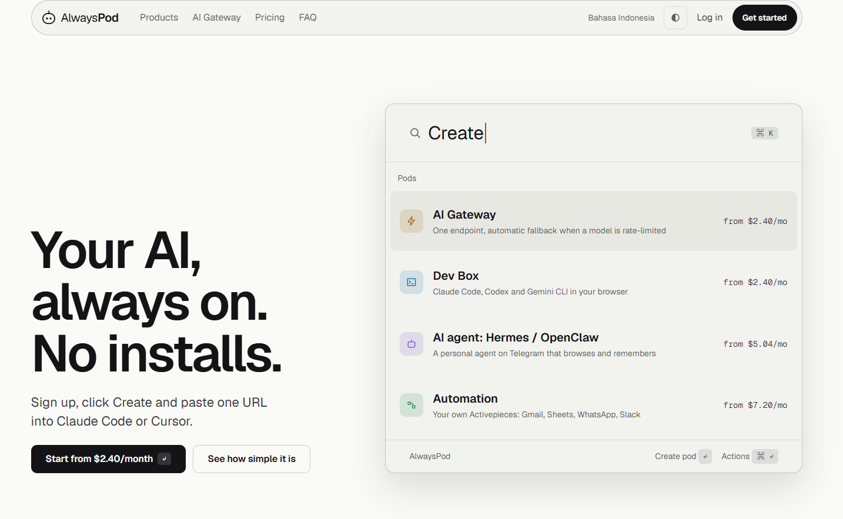843x519 pixels.
Task: Click Claude Code, Codex and Gemini description
Action: pyautogui.click(x=530, y=292)
